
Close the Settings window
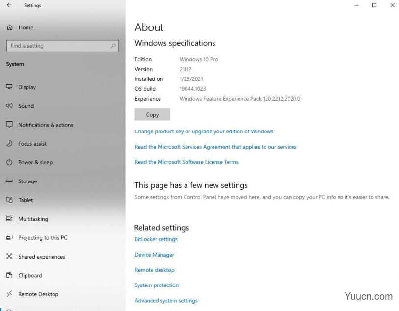tap(393, 5)
